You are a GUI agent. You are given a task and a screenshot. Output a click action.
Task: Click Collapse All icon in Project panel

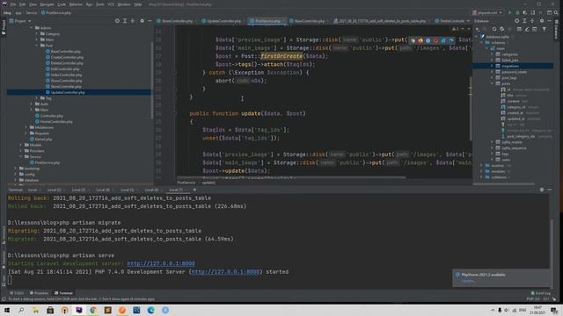133,21
